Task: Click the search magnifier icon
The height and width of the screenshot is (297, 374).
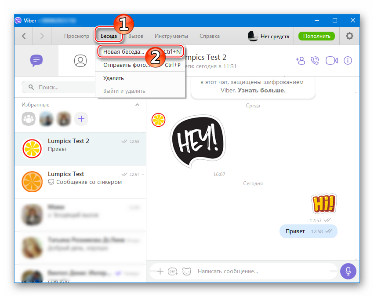Action: 31,87
